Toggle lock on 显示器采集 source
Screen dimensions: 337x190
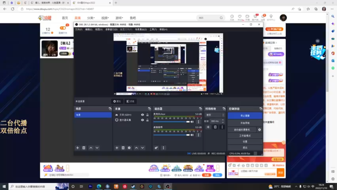point(147,120)
